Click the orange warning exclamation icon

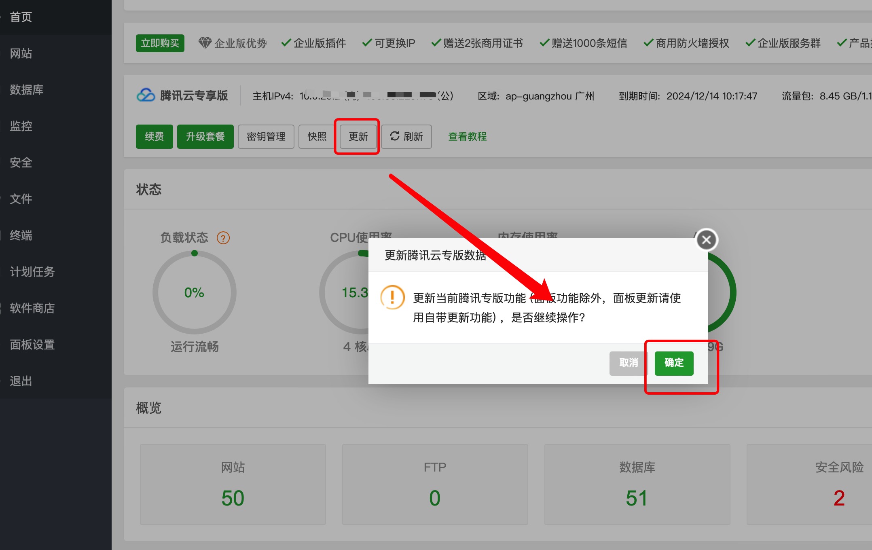click(392, 297)
